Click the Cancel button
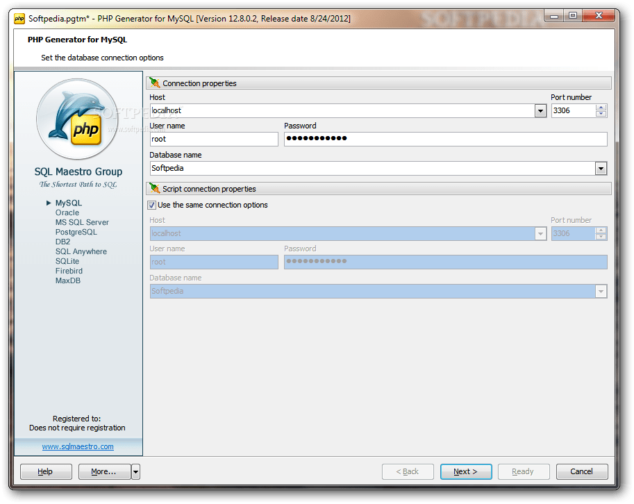Image resolution: width=634 pixels, height=504 pixels. (582, 471)
